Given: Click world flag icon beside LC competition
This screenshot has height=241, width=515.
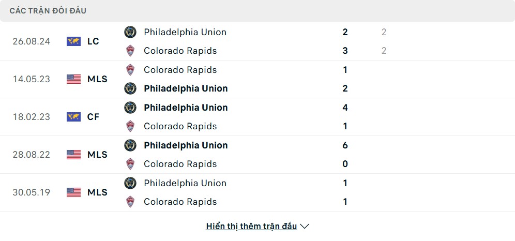Looking at the screenshot, I should point(74,41).
